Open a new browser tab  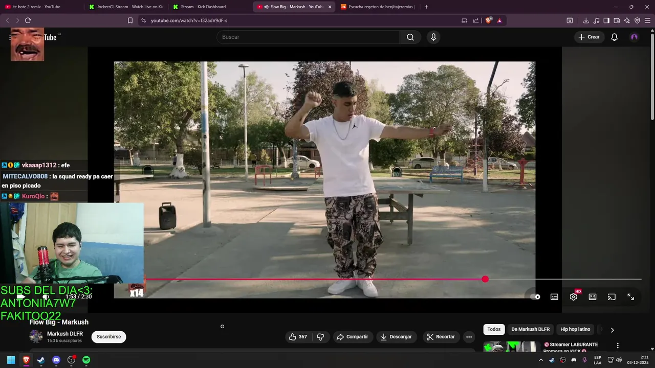pos(426,7)
